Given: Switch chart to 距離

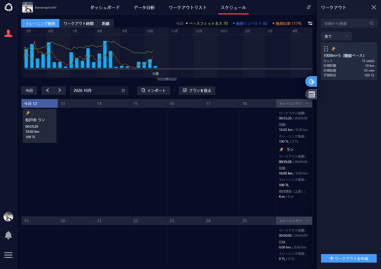Looking at the screenshot, I should click(106, 23).
